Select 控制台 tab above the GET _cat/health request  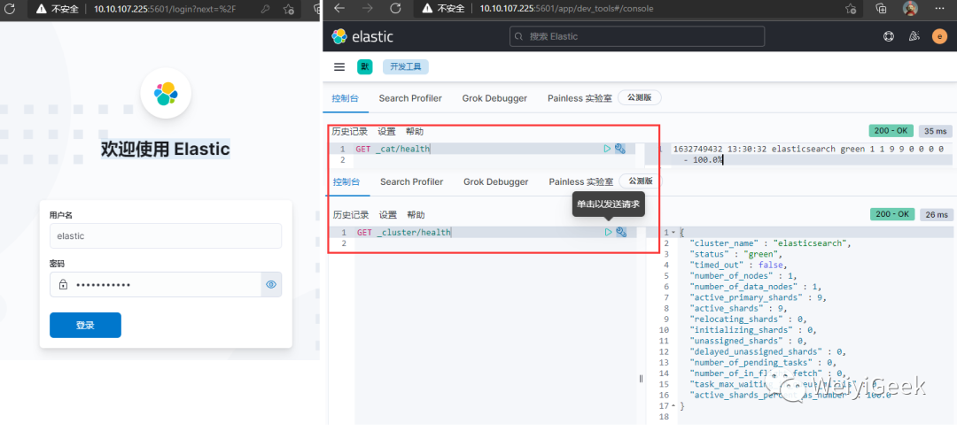coord(346,98)
